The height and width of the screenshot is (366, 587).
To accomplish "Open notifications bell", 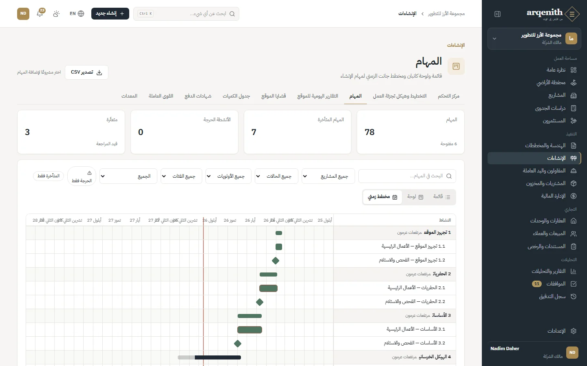I will pyautogui.click(x=40, y=13).
